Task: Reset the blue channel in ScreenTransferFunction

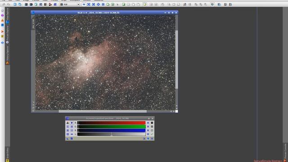Action: 148,130
